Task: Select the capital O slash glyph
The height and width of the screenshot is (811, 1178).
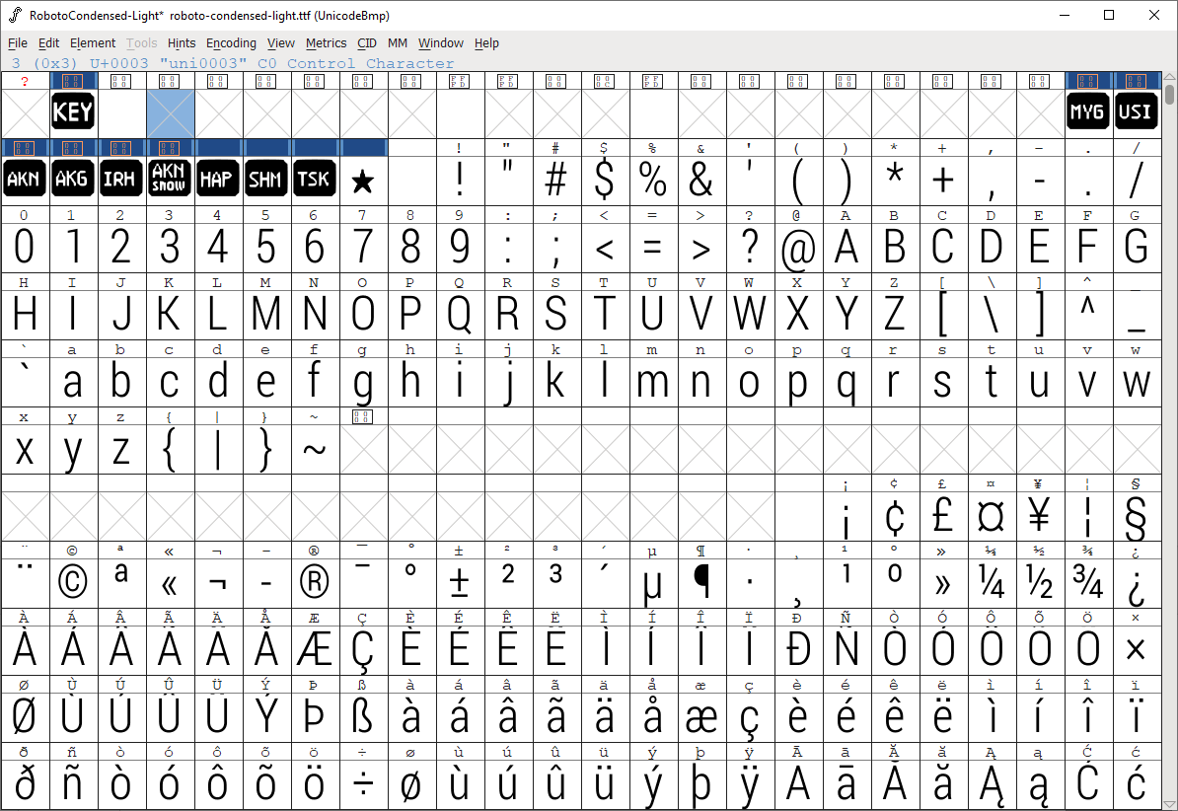Action: pos(25,716)
